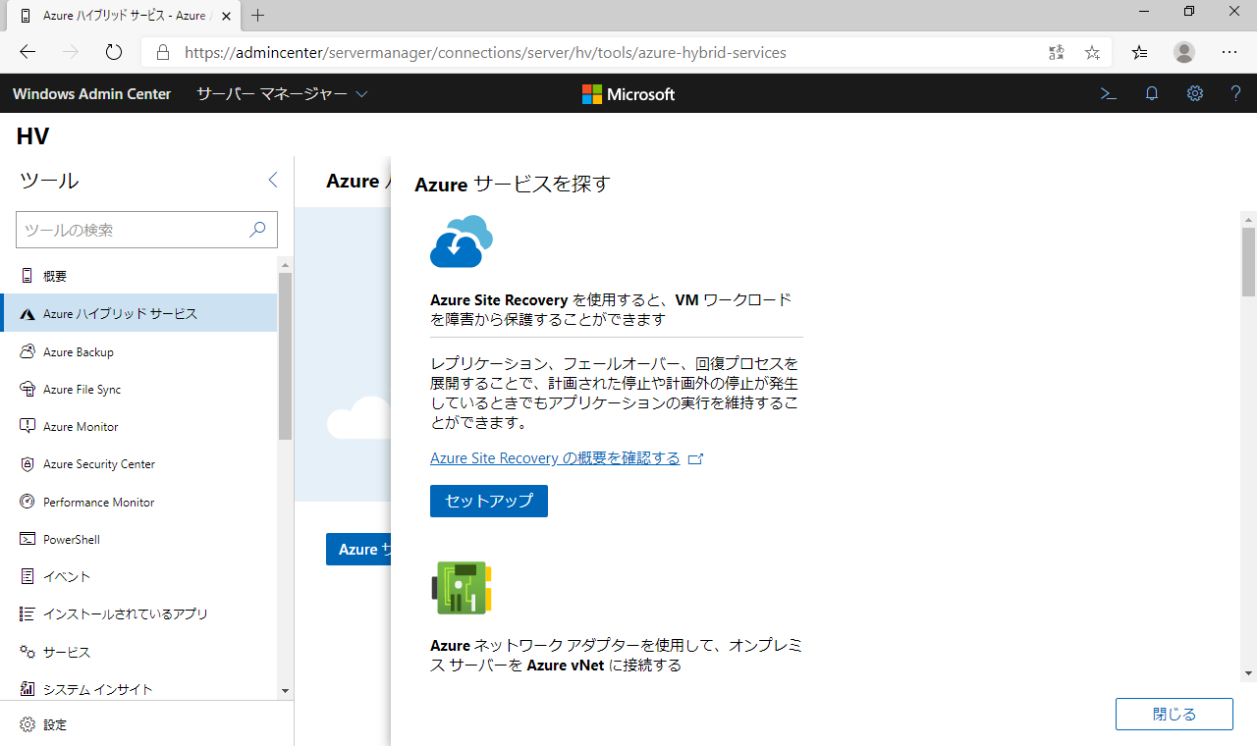Open the サーバー マネージャー dropdown
1257x746 pixels.
coord(282,94)
